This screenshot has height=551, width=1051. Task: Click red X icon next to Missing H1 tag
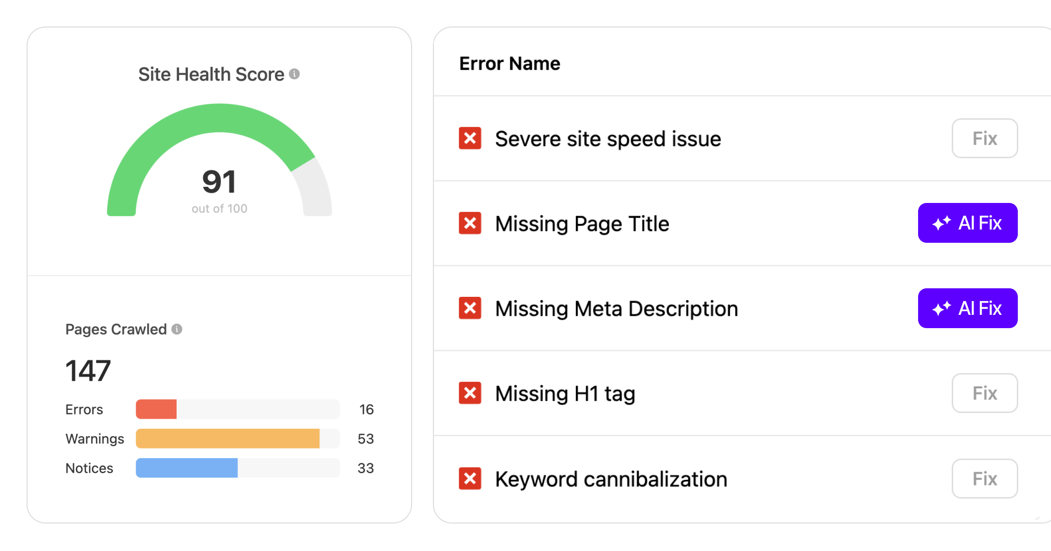pyautogui.click(x=470, y=393)
